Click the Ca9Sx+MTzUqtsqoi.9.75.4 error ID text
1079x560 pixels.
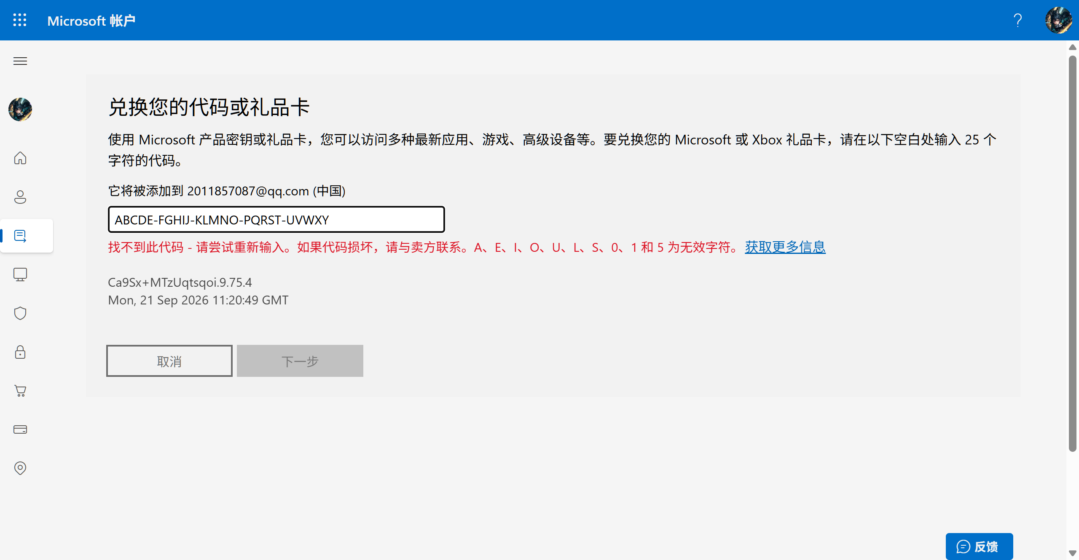(x=180, y=283)
